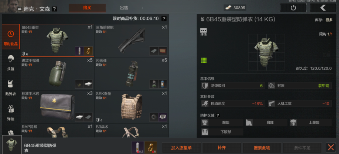
Task: Click the power button icon at top
Action: point(293,8)
